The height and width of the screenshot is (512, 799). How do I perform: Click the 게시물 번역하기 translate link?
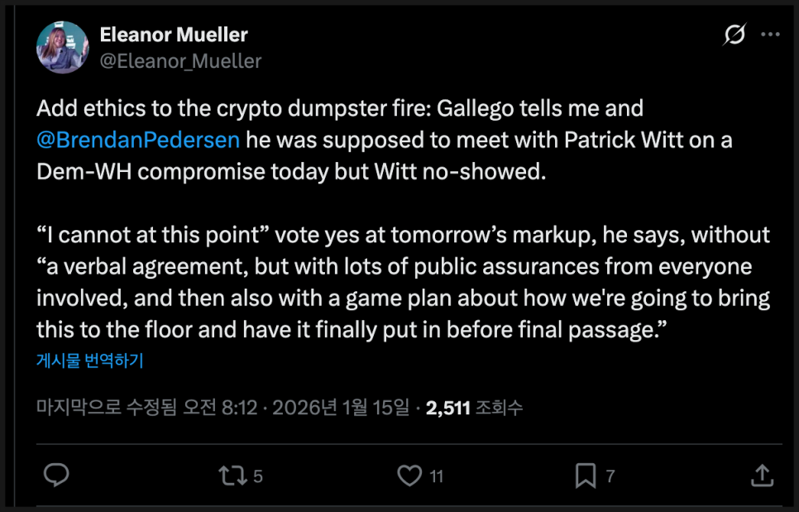tap(90, 361)
